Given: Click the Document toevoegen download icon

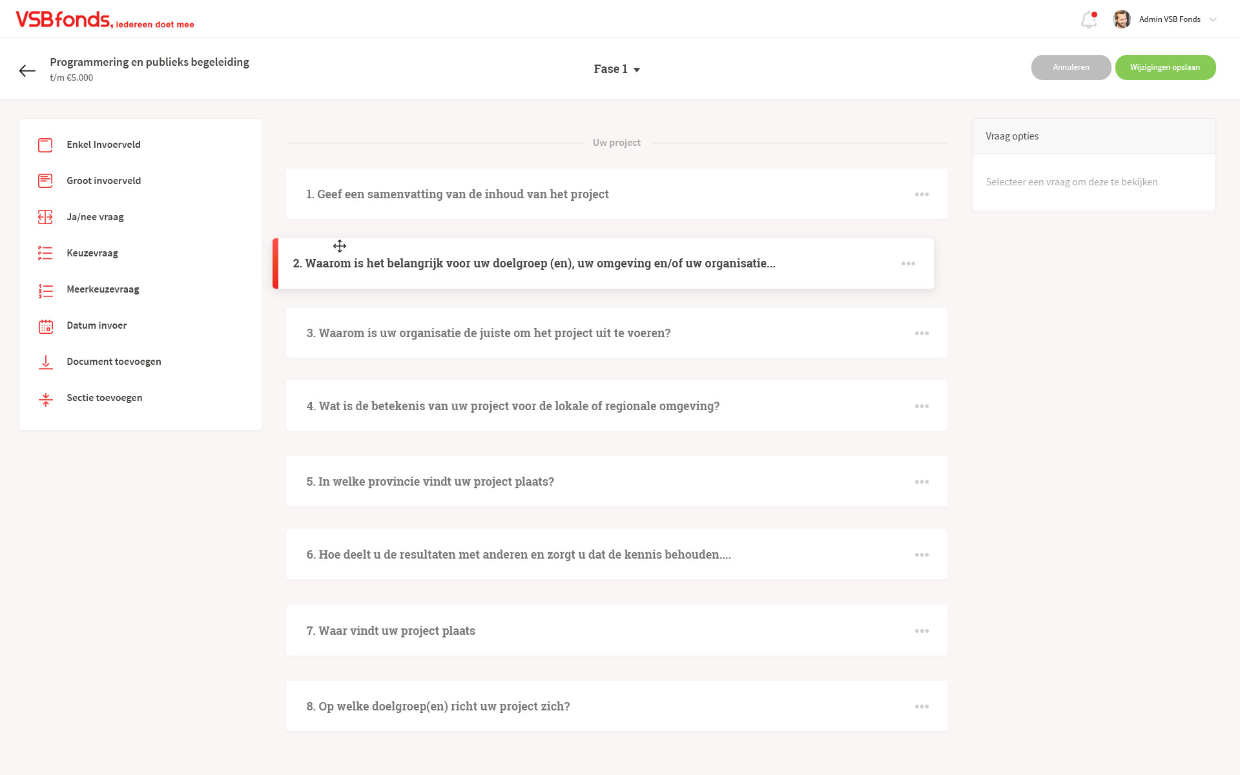Looking at the screenshot, I should [45, 362].
